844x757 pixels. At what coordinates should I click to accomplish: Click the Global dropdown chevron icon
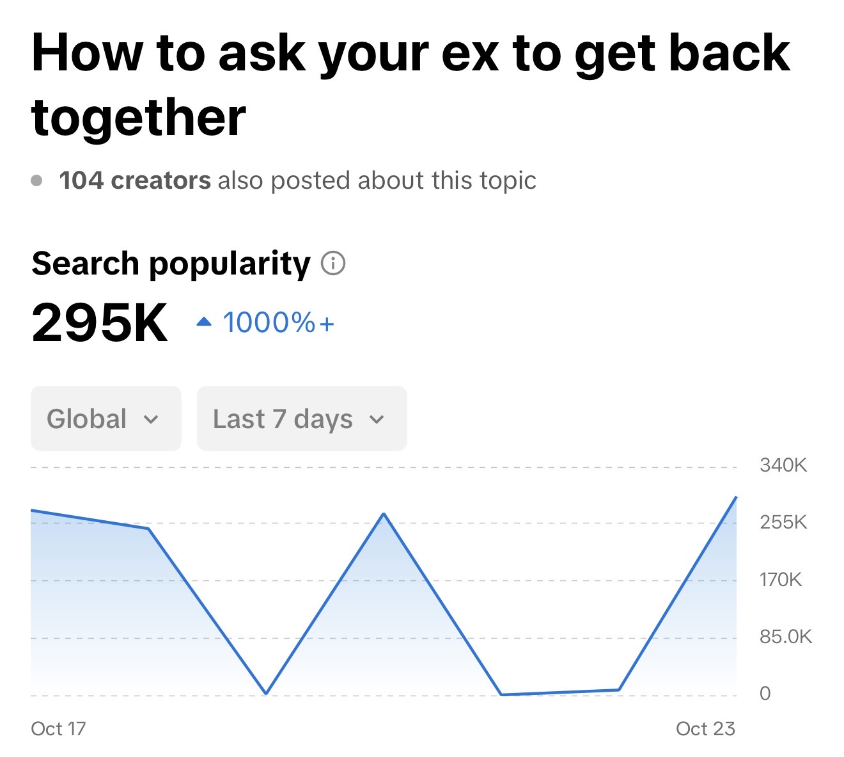152,420
